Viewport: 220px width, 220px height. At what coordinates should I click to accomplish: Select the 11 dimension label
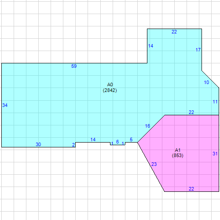(x=215, y=102)
